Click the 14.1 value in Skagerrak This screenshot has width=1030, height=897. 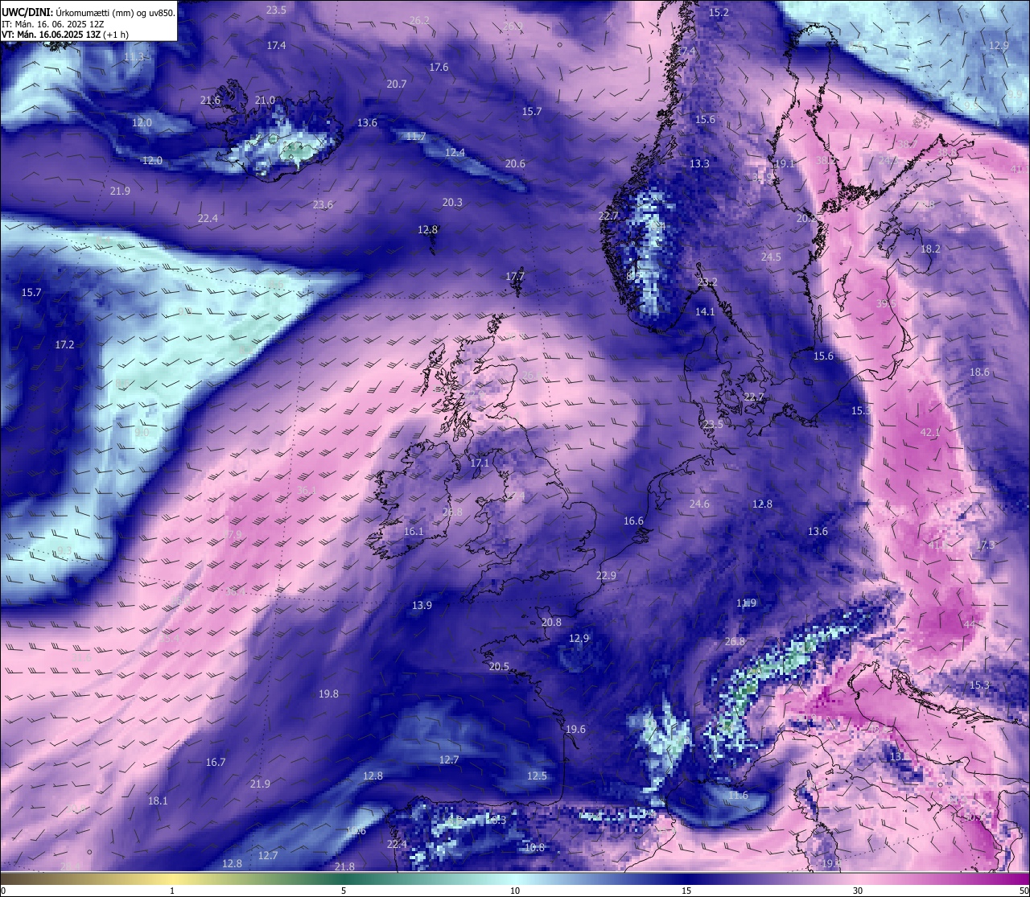(705, 312)
